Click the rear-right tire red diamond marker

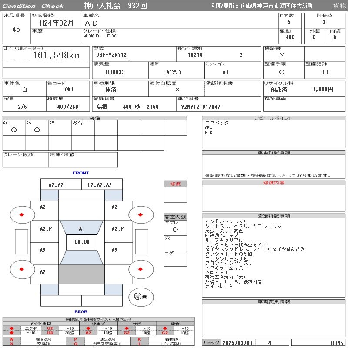point(140,269)
